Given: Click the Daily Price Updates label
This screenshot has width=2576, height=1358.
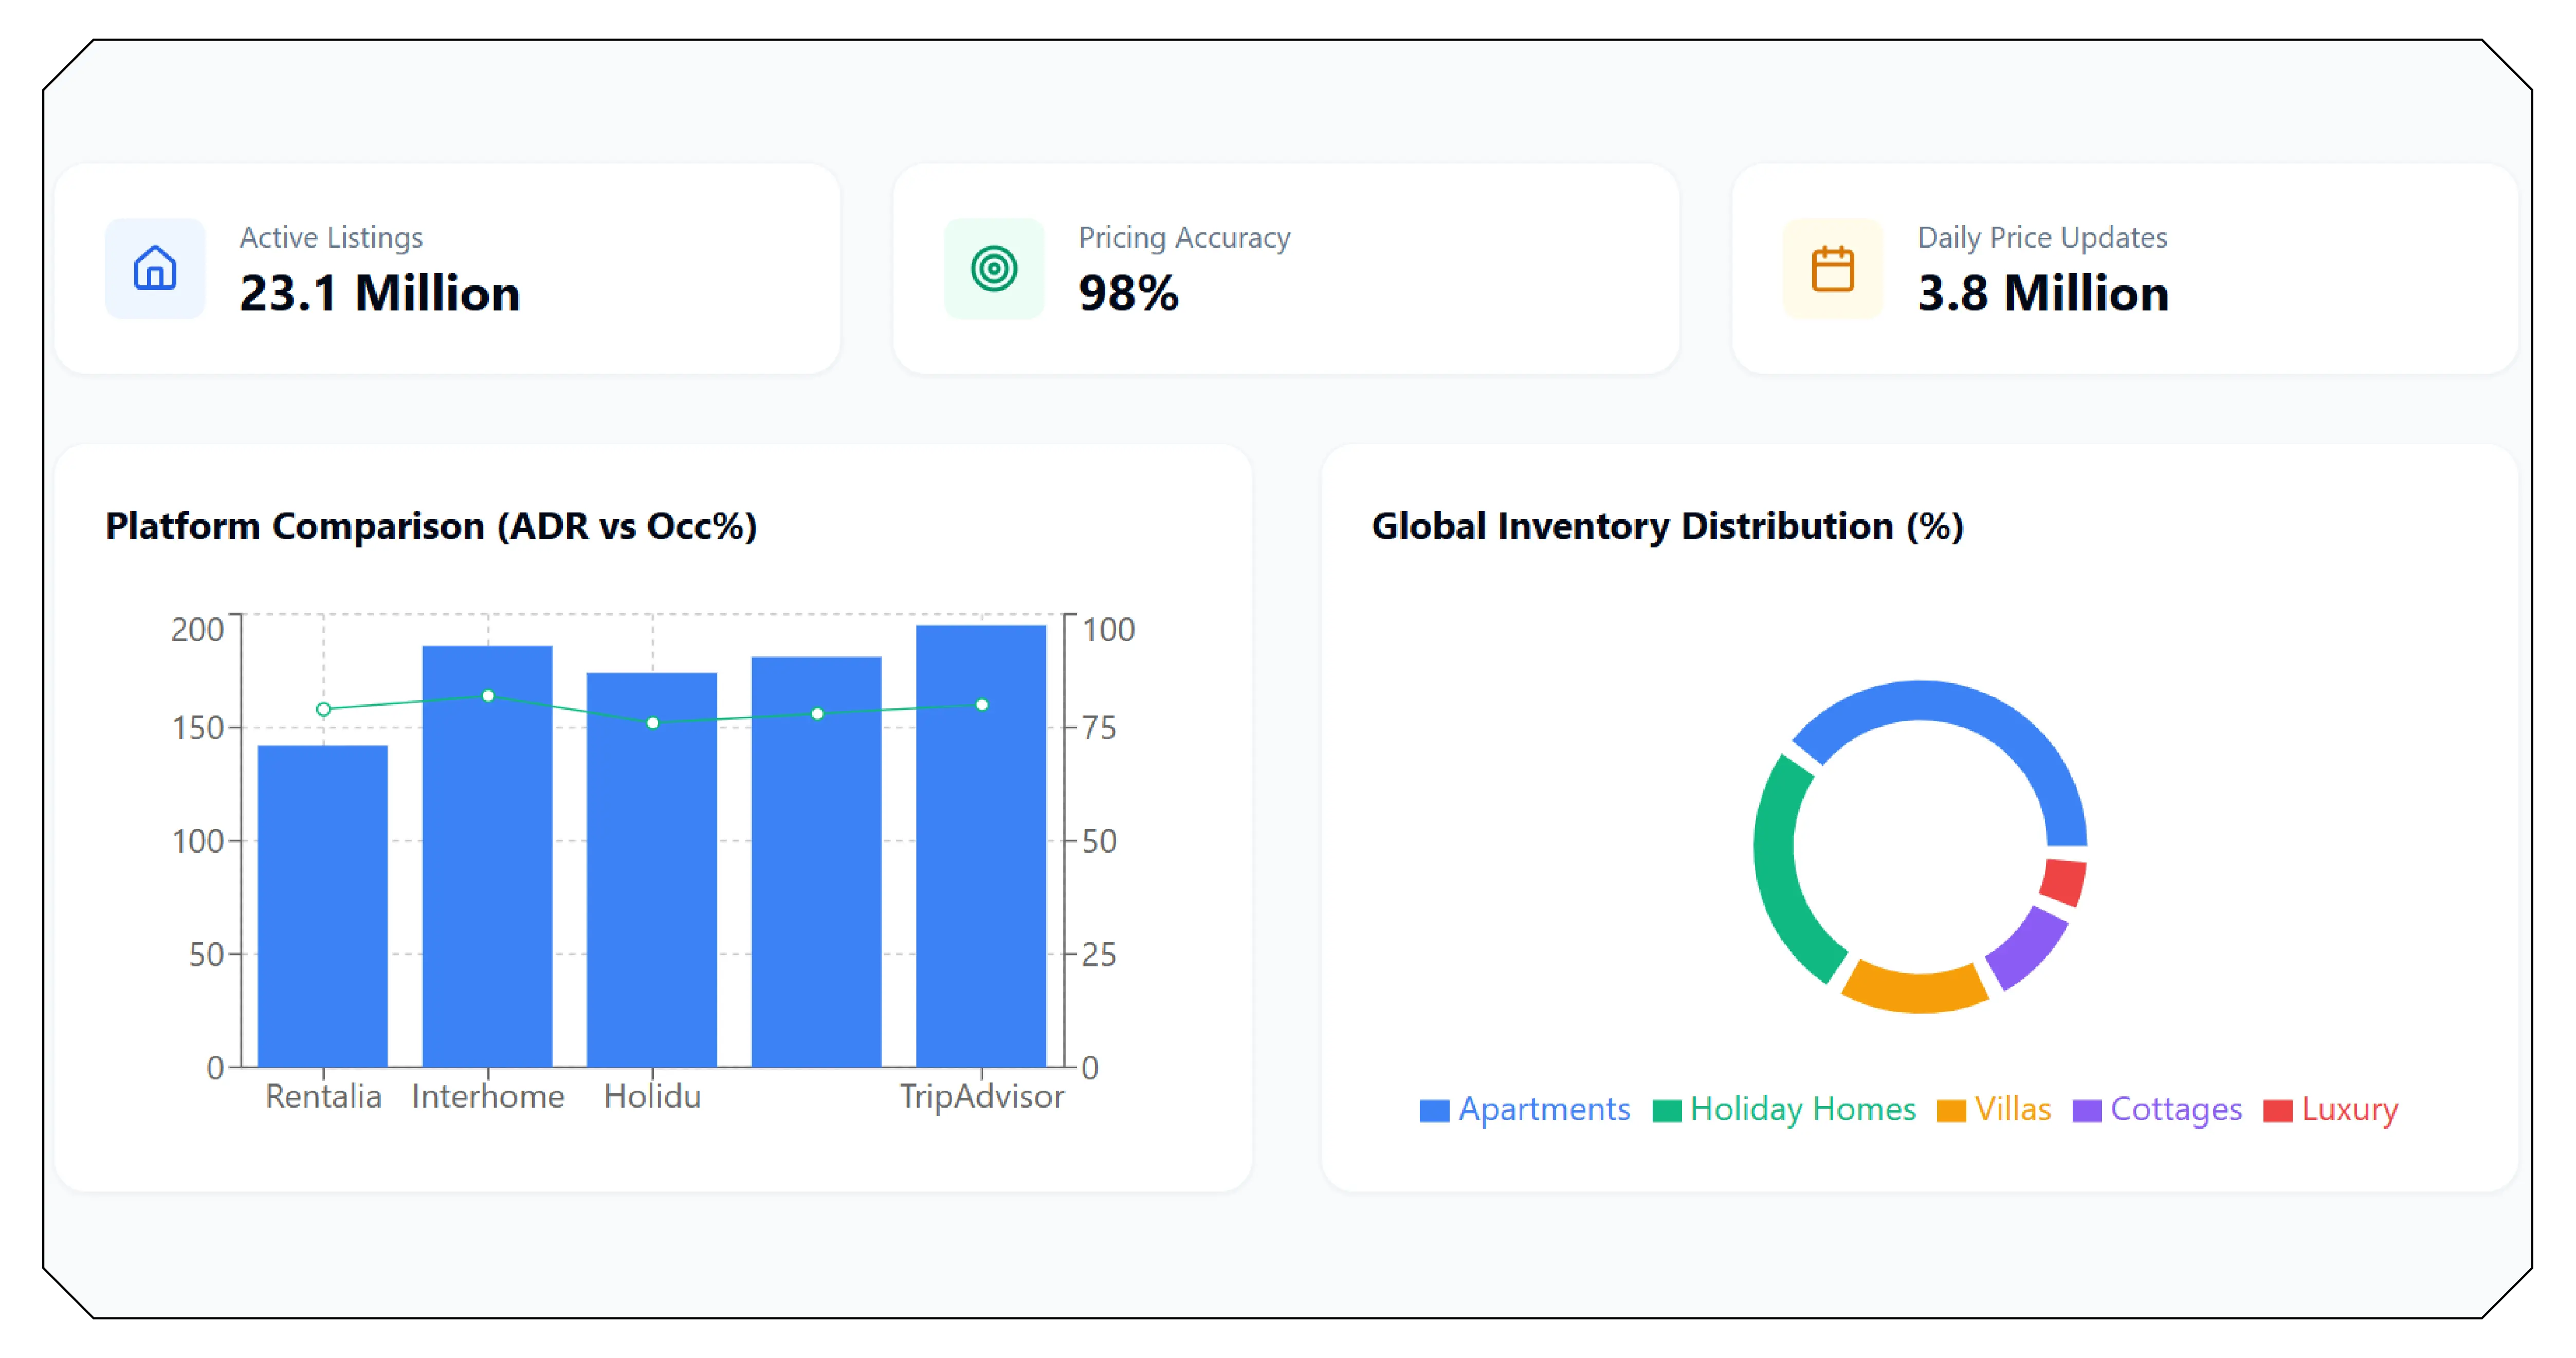Looking at the screenshot, I should (x=2042, y=237).
